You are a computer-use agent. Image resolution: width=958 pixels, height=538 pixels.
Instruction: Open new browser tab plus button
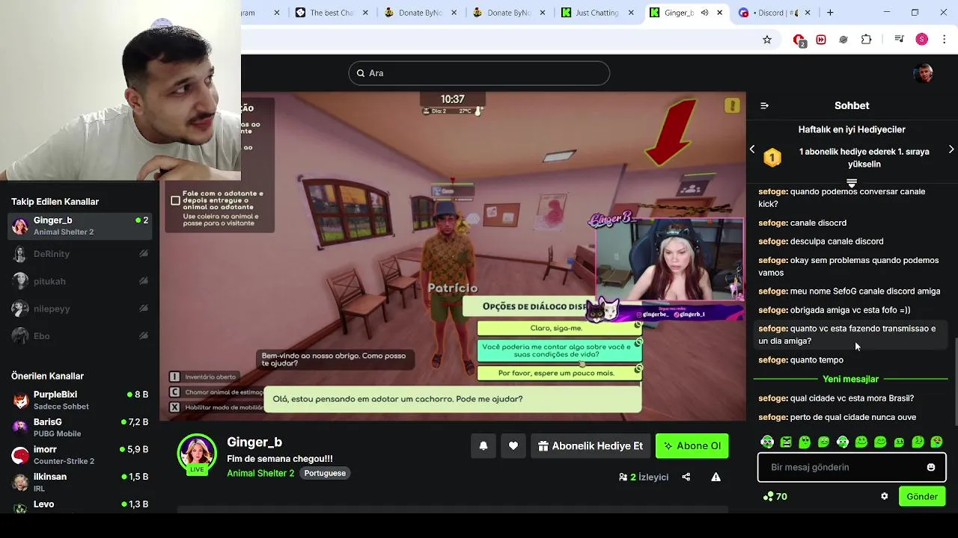(x=830, y=13)
